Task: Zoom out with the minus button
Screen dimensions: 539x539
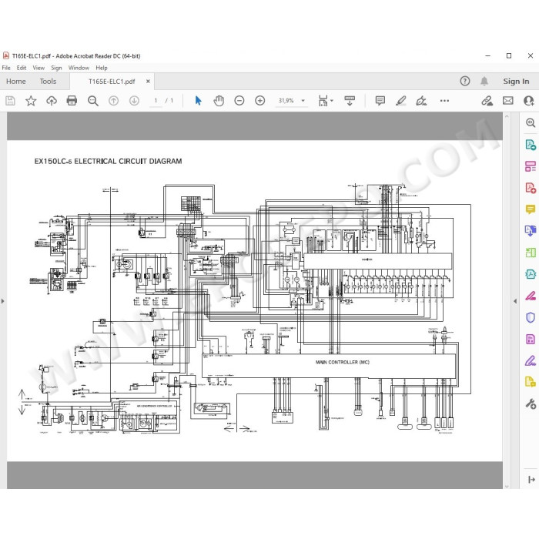Action: click(239, 101)
